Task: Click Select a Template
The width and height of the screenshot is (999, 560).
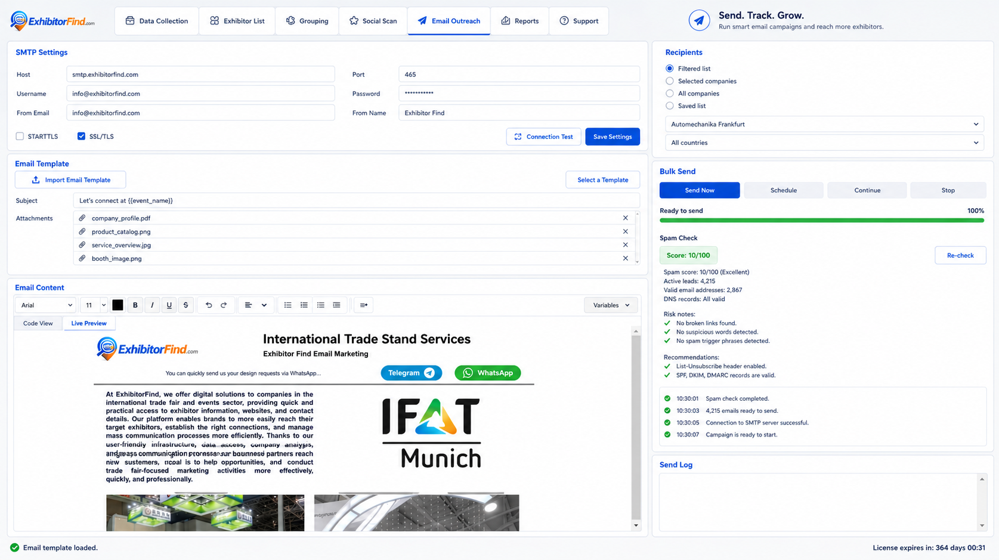Action: click(602, 180)
